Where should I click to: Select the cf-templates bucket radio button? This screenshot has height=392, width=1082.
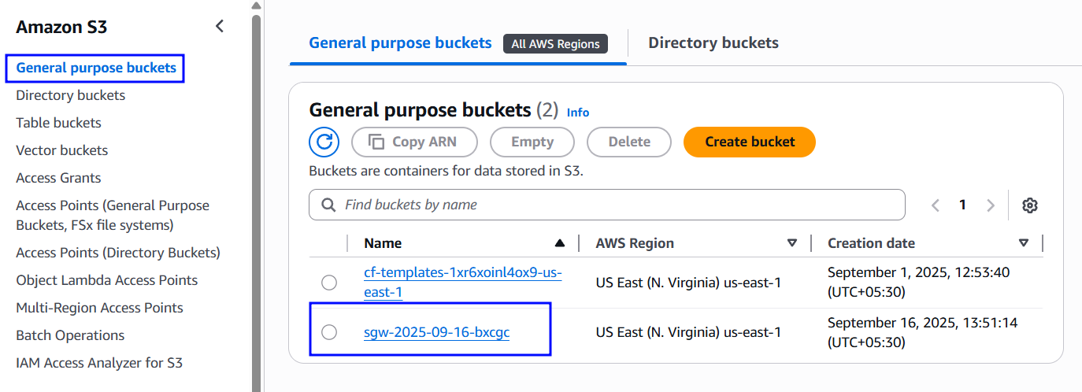(329, 283)
